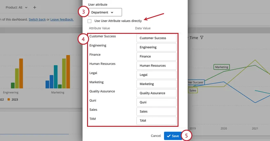Click the Marketing bar chart axis label
The image size is (270, 141).
point(58,92)
